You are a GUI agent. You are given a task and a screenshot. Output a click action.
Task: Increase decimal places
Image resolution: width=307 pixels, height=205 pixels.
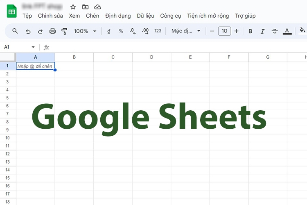pyautogui.click(x=145, y=31)
